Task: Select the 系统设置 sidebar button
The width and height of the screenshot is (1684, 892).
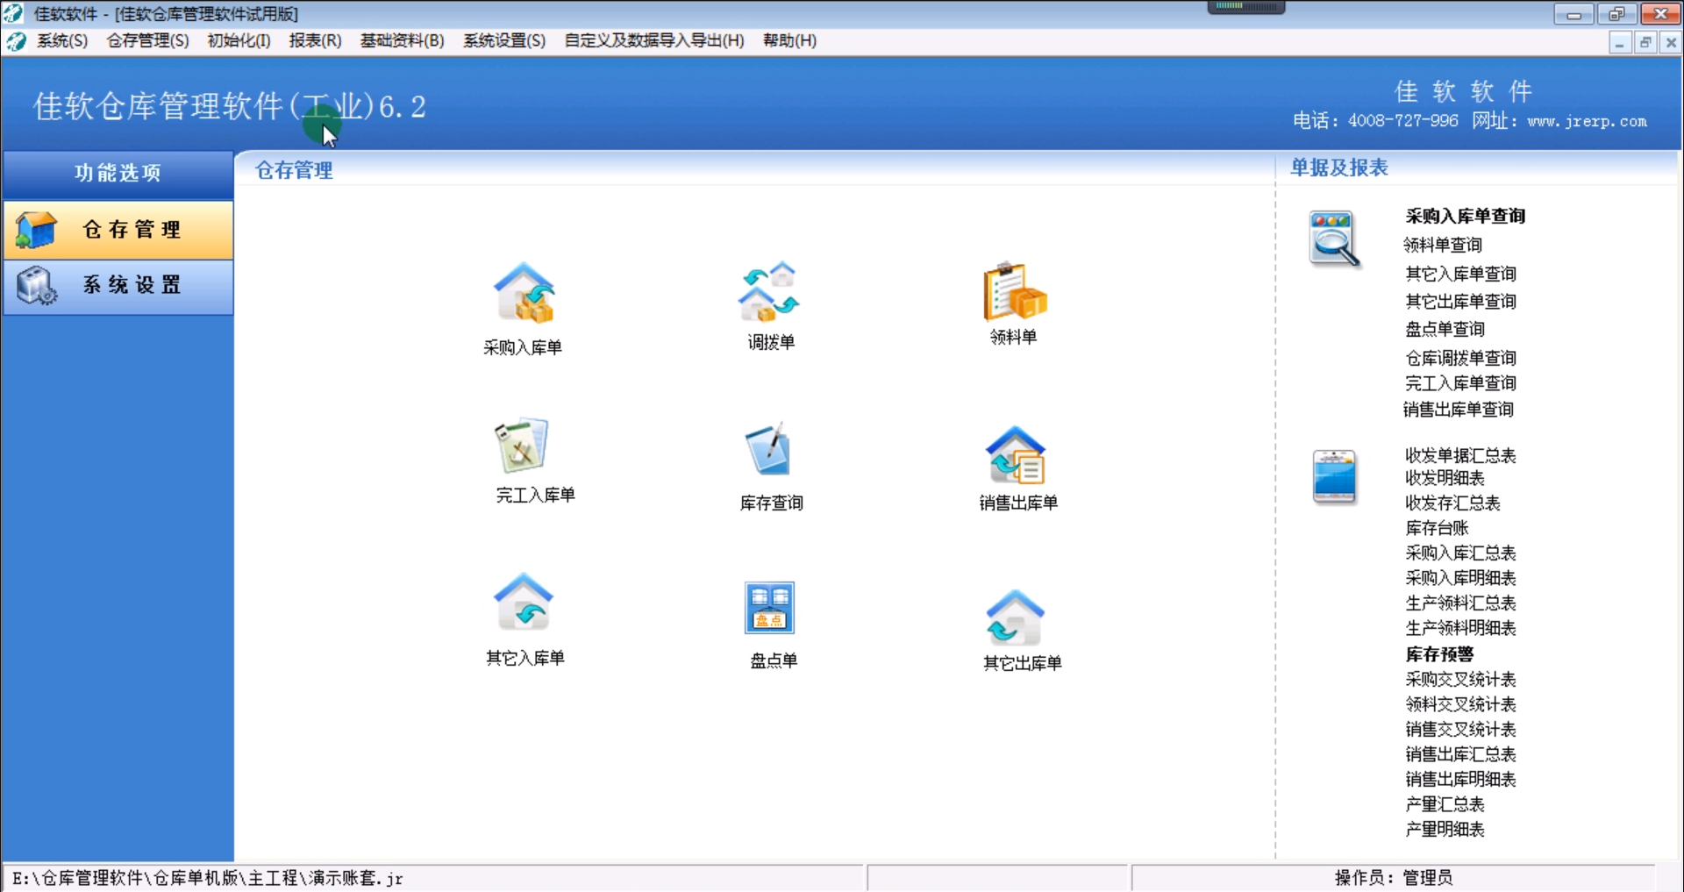Action: tap(118, 286)
